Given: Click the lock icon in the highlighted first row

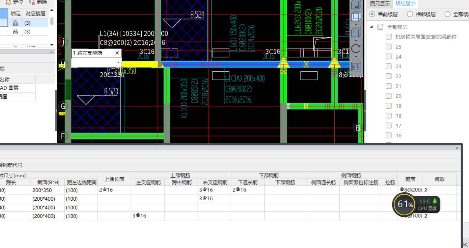Looking at the screenshot, I should (x=15, y=23).
